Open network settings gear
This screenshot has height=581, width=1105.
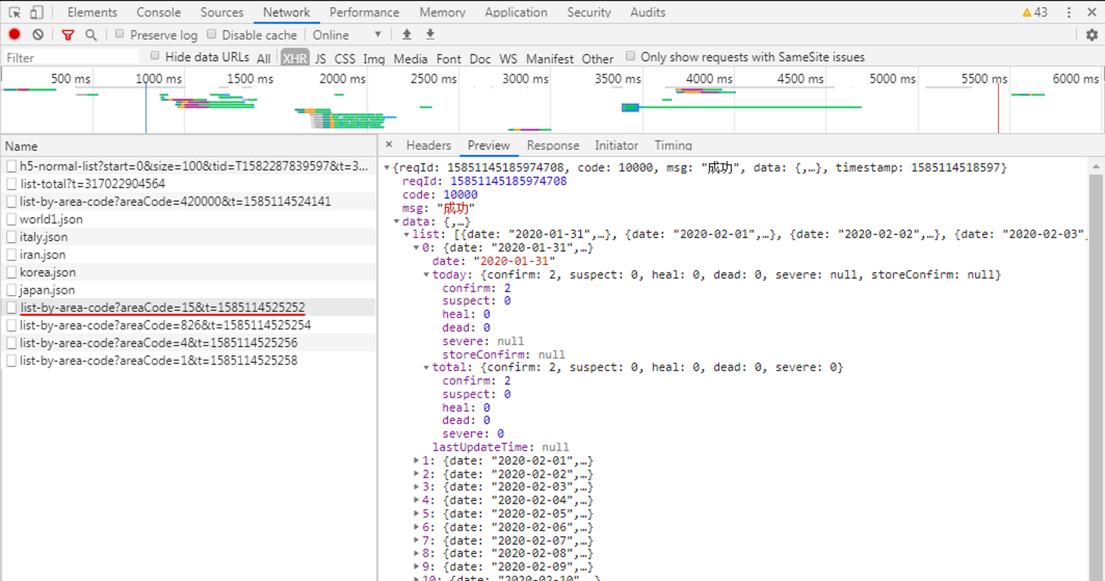pyautogui.click(x=1092, y=35)
